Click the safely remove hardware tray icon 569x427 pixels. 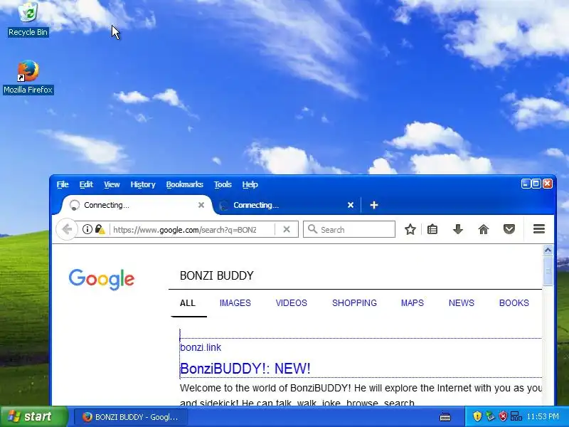(x=491, y=416)
